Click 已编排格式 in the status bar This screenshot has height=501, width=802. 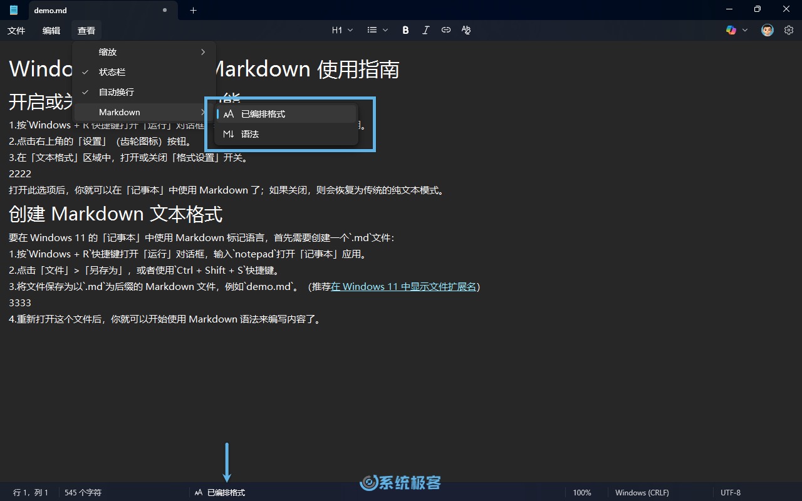226,493
